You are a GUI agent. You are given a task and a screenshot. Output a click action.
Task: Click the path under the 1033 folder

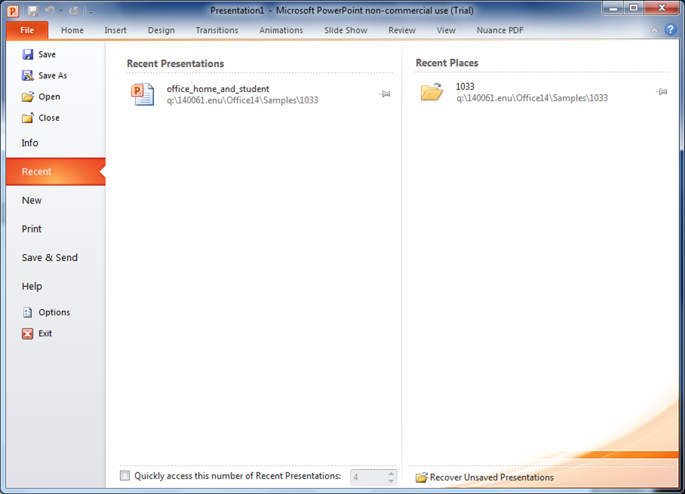[532, 98]
